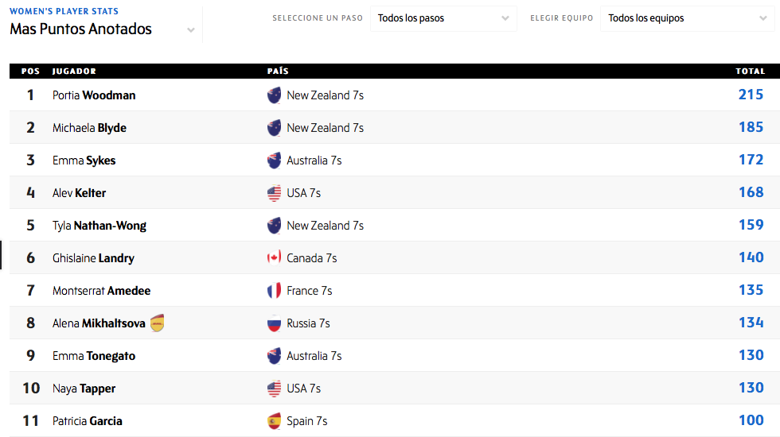
Task: Click Spain flag in Patricia Garcia row
Action: [x=275, y=421]
